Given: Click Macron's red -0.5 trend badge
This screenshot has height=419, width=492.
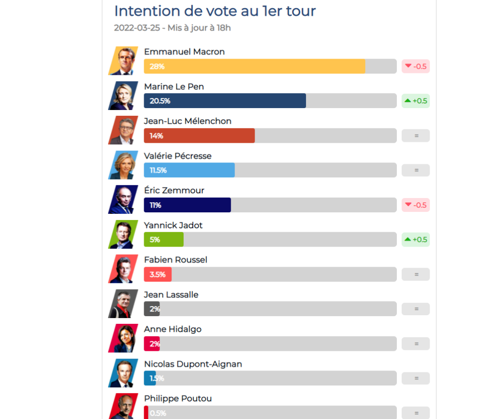Looking at the screenshot, I should (x=416, y=66).
